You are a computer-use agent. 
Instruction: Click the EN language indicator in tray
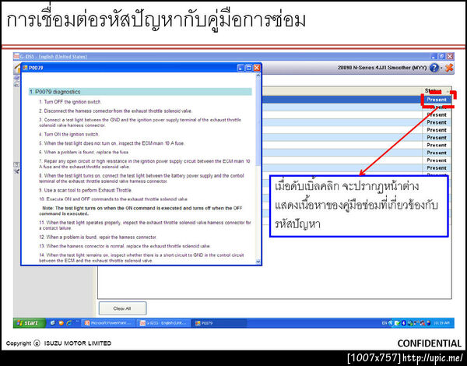pos(384,323)
